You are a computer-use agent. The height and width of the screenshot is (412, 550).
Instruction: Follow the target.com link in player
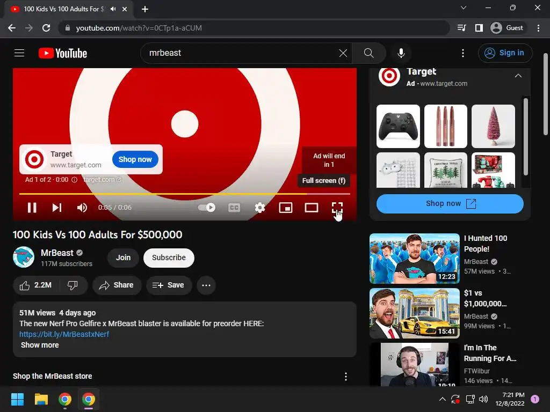point(102,180)
